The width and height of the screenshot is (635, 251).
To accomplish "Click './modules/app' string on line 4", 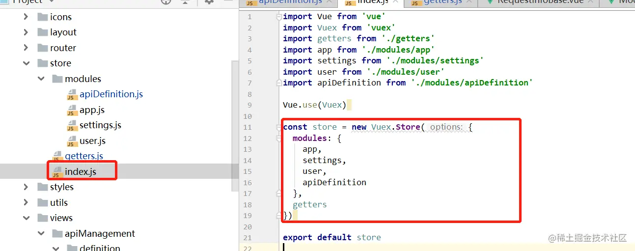I will pyautogui.click(x=398, y=50).
